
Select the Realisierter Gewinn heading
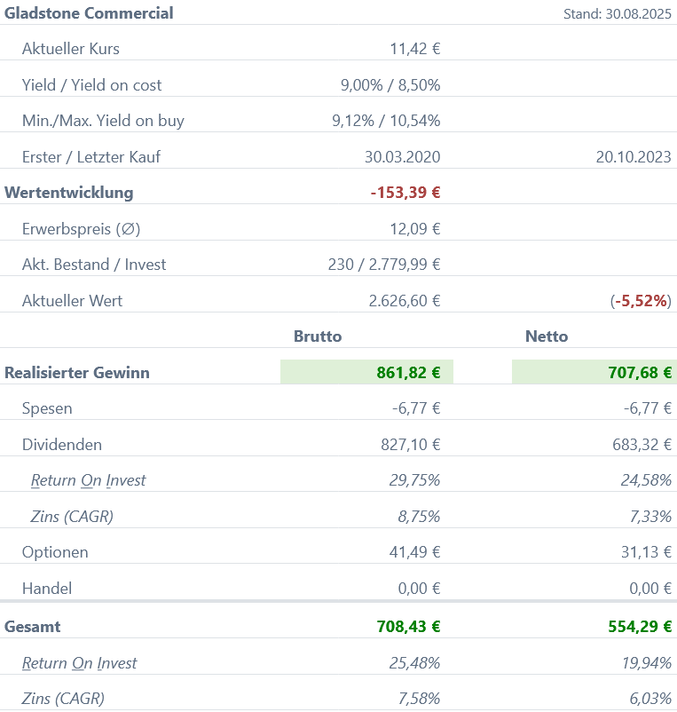pyautogui.click(x=77, y=373)
